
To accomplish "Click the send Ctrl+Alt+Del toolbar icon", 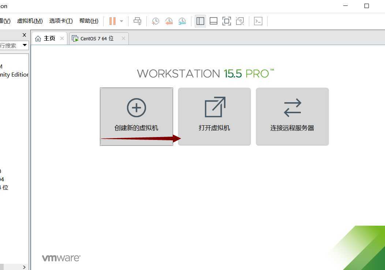I will pos(137,21).
